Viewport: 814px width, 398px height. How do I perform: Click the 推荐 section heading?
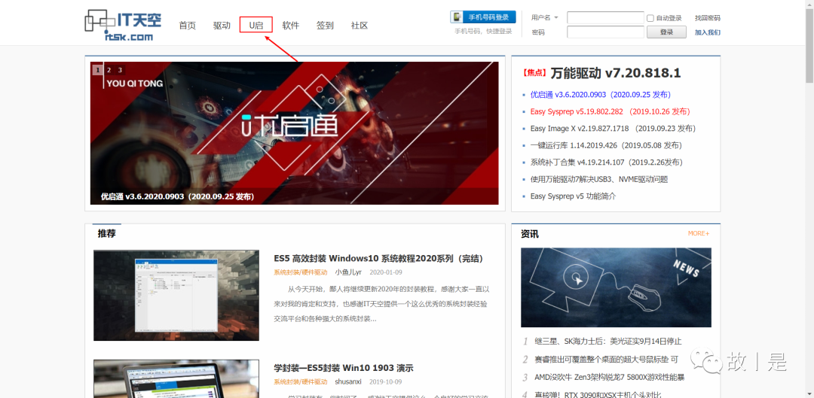(x=106, y=234)
